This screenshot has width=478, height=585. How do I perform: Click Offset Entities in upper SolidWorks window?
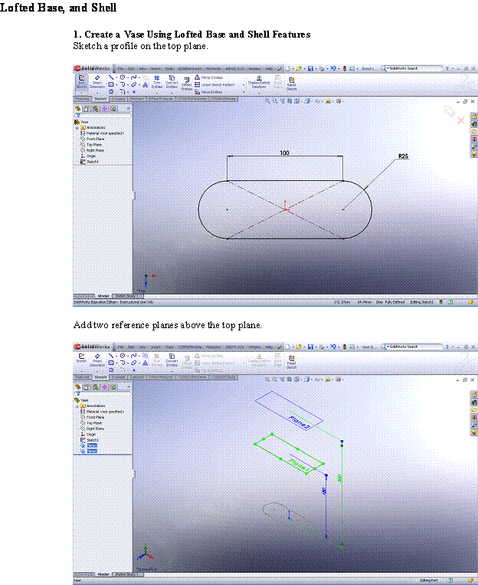[x=187, y=84]
